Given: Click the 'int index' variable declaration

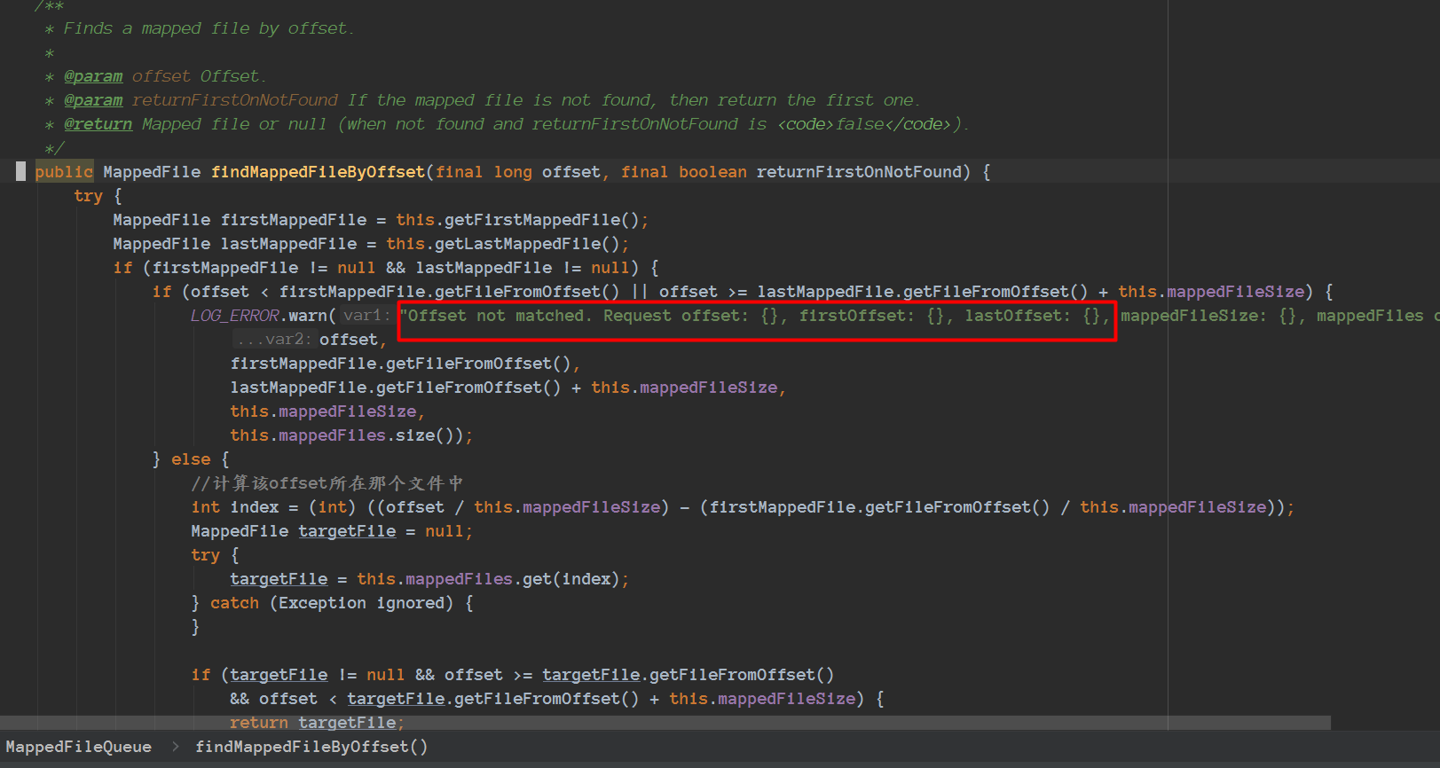Looking at the screenshot, I should (x=235, y=507).
